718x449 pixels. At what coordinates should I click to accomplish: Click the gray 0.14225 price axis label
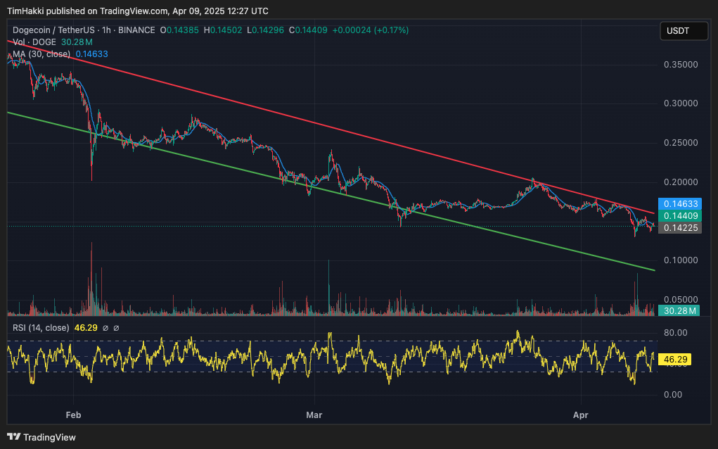tap(680, 228)
